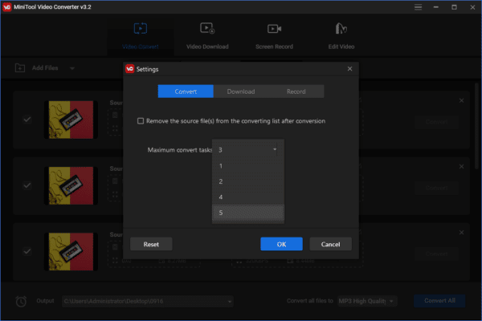
Task: Click the first file's cassette thumbnail
Action: click(71, 120)
